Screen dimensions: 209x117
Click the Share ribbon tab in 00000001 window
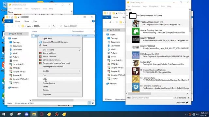26,21
